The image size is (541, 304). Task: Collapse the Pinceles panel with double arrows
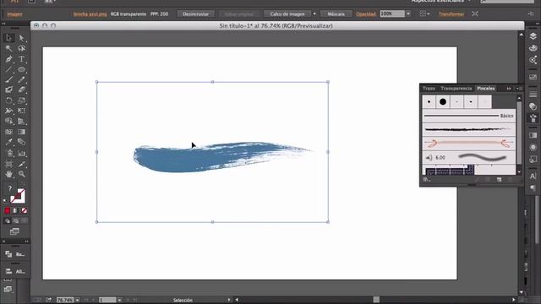[509, 89]
